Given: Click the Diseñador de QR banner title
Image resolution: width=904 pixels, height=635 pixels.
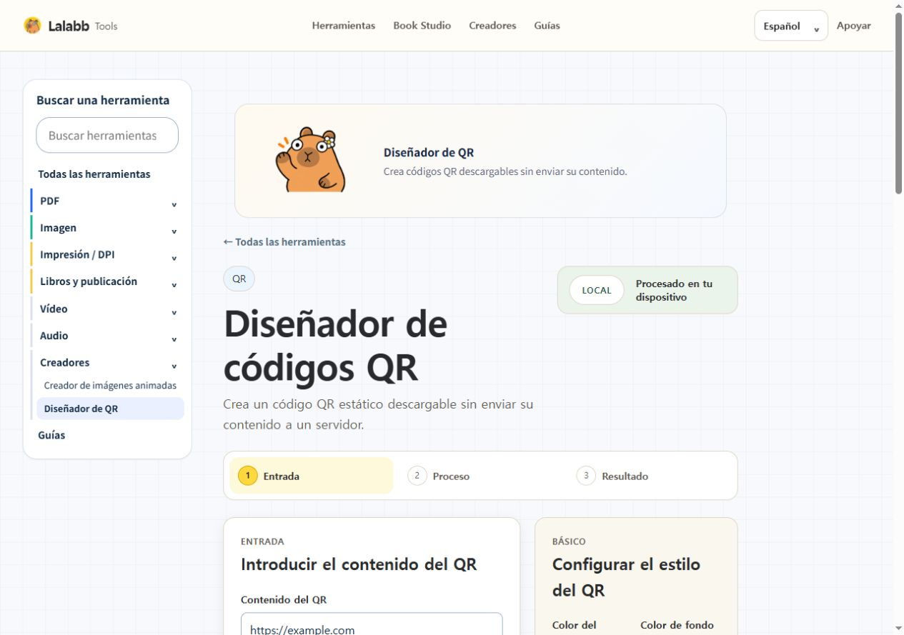Looking at the screenshot, I should pyautogui.click(x=429, y=152).
